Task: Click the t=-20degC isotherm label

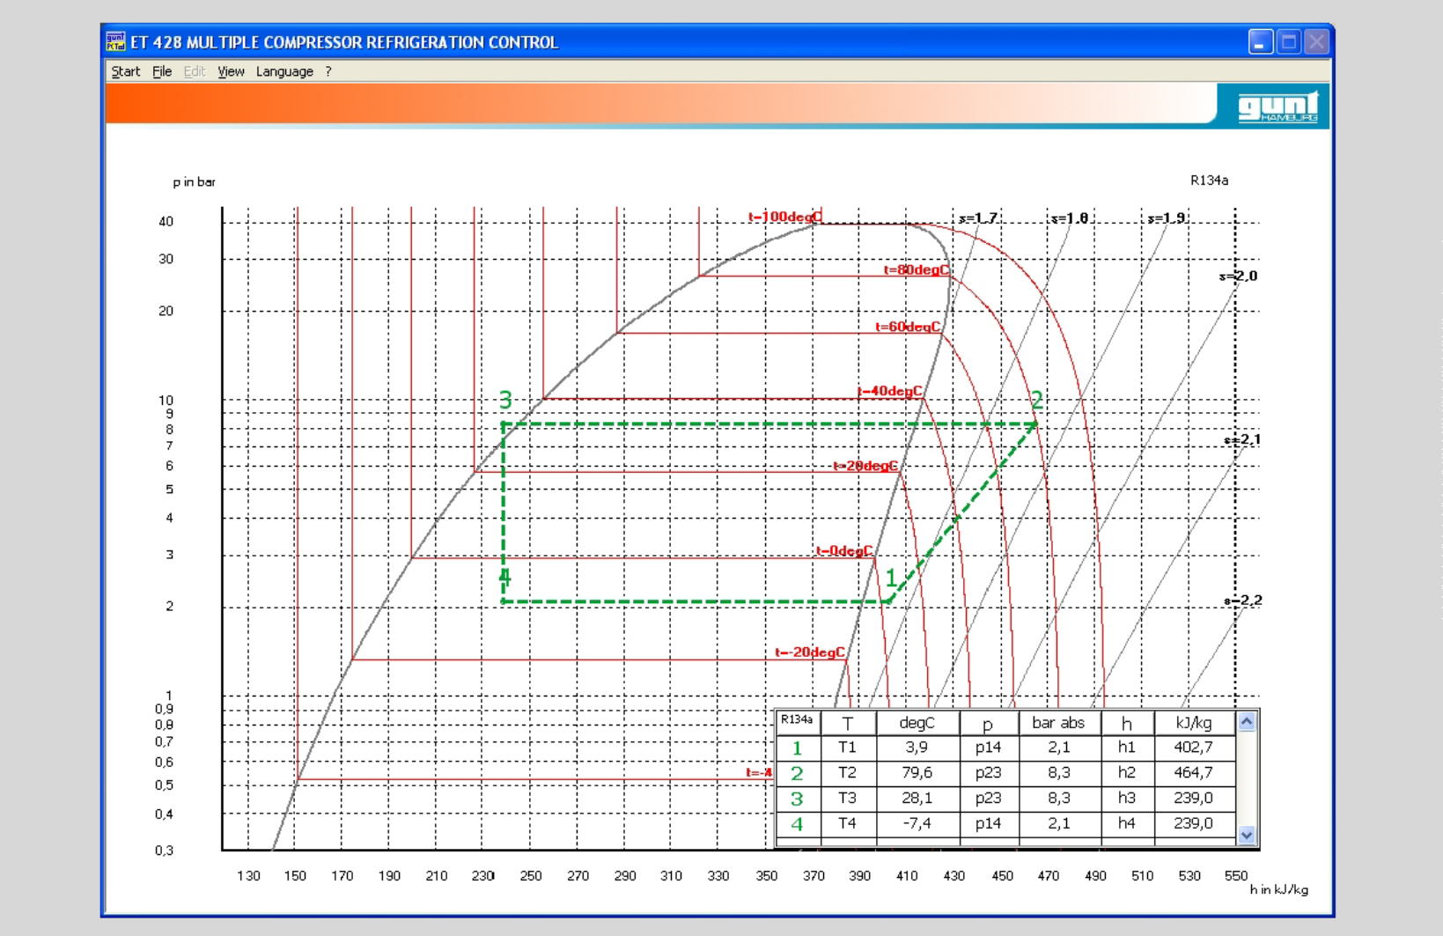Action: coord(810,652)
